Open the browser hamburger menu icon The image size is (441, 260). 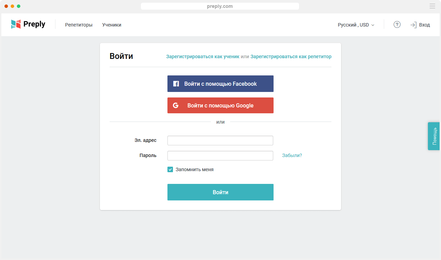432,6
